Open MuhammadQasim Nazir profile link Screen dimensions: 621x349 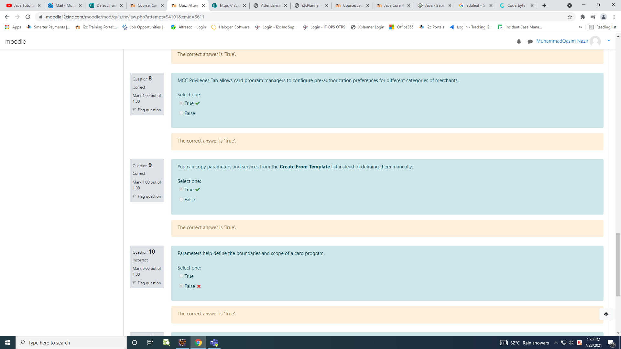click(562, 41)
